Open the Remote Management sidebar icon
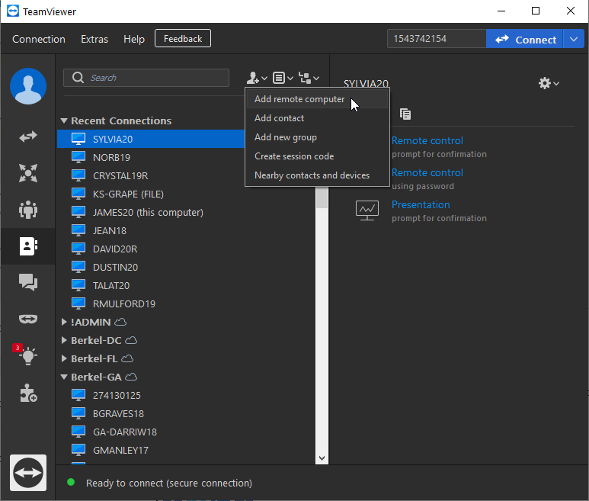 pos(28,173)
